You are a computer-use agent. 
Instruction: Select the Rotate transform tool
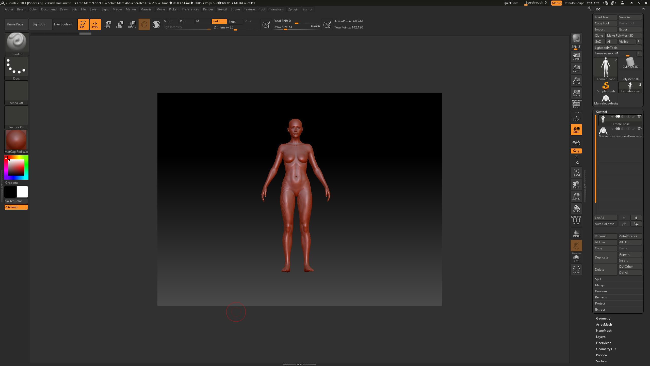(x=132, y=24)
